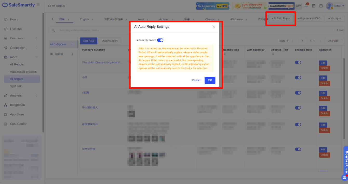Collapse the sidebar with the hamburger icon
The width and height of the screenshot is (348, 184).
tap(38, 5)
